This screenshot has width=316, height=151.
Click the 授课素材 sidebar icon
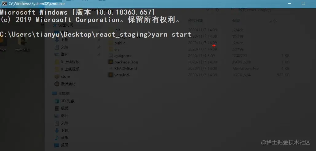pyautogui.click(x=57, y=84)
